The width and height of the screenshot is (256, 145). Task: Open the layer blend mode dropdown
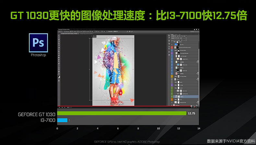pyautogui.click(x=175, y=38)
